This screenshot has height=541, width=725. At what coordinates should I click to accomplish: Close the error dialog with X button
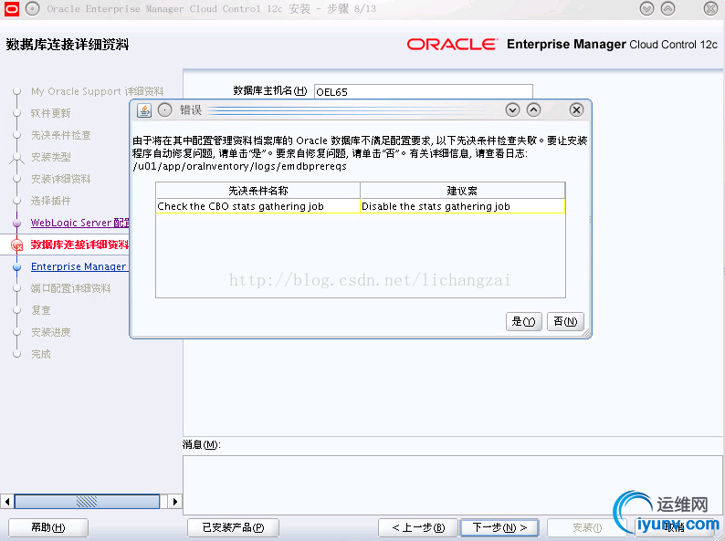tap(576, 110)
